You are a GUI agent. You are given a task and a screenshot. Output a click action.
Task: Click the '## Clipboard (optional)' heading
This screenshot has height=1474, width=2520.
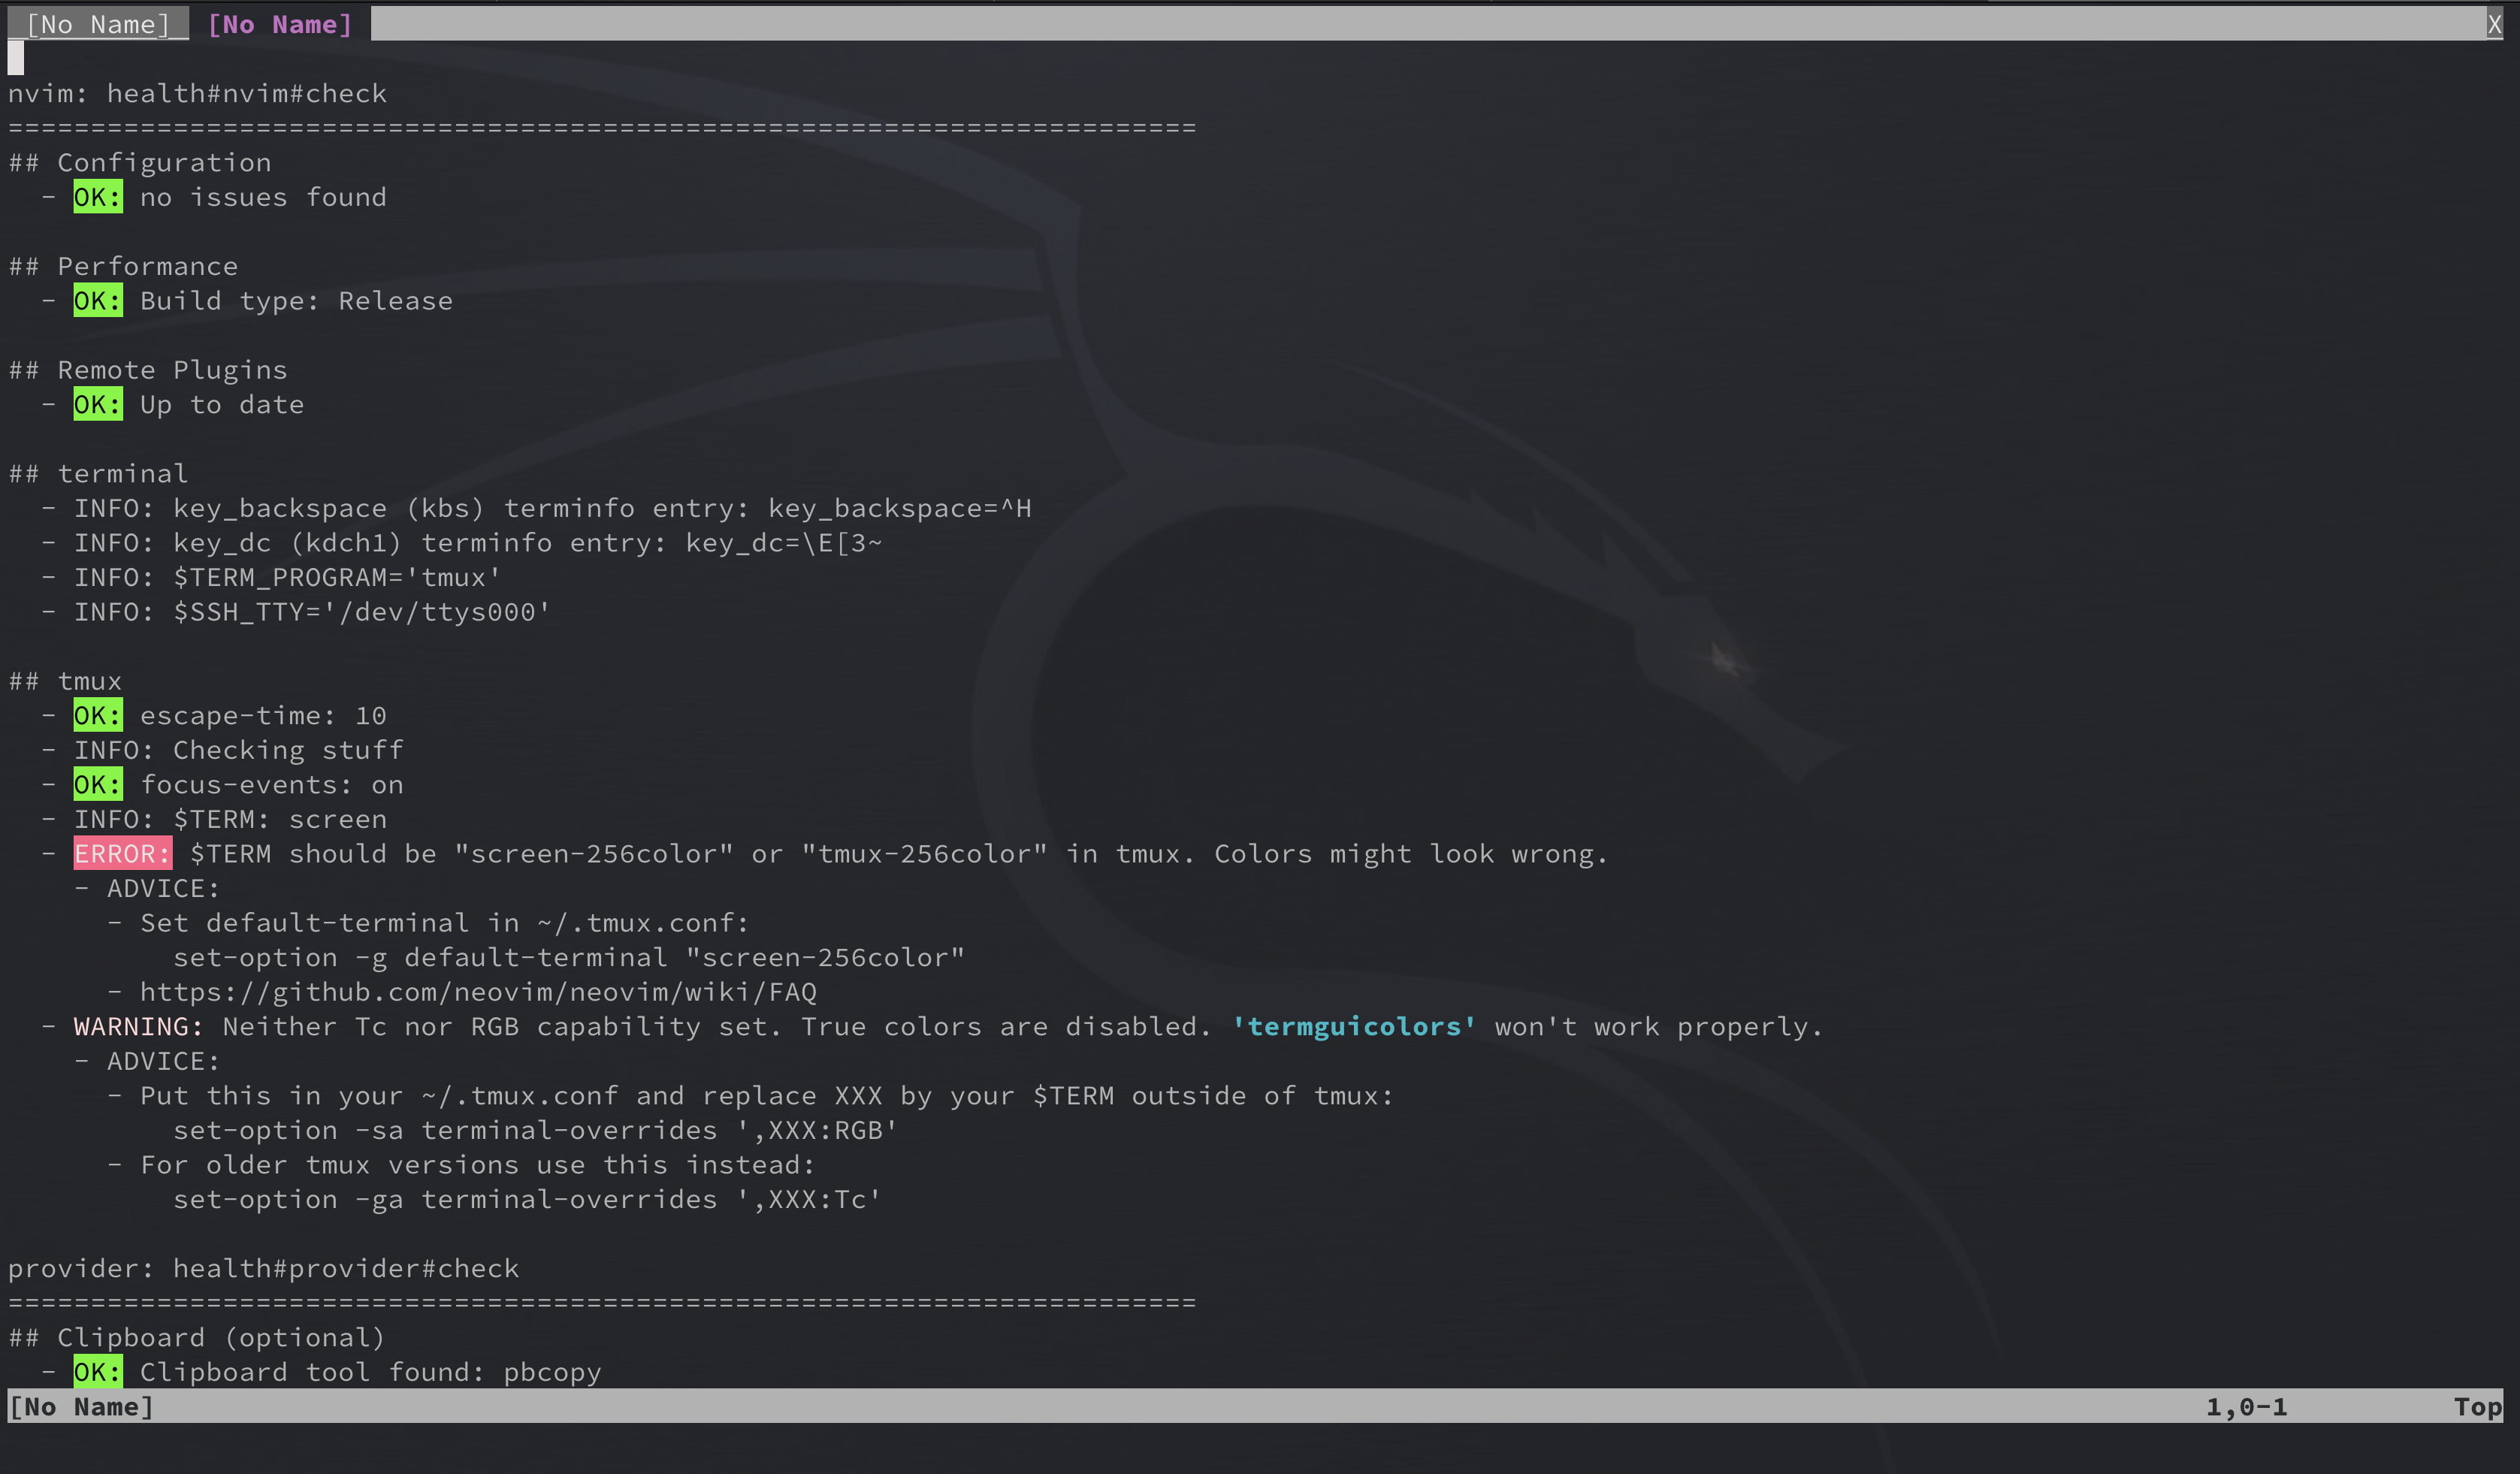point(197,1338)
